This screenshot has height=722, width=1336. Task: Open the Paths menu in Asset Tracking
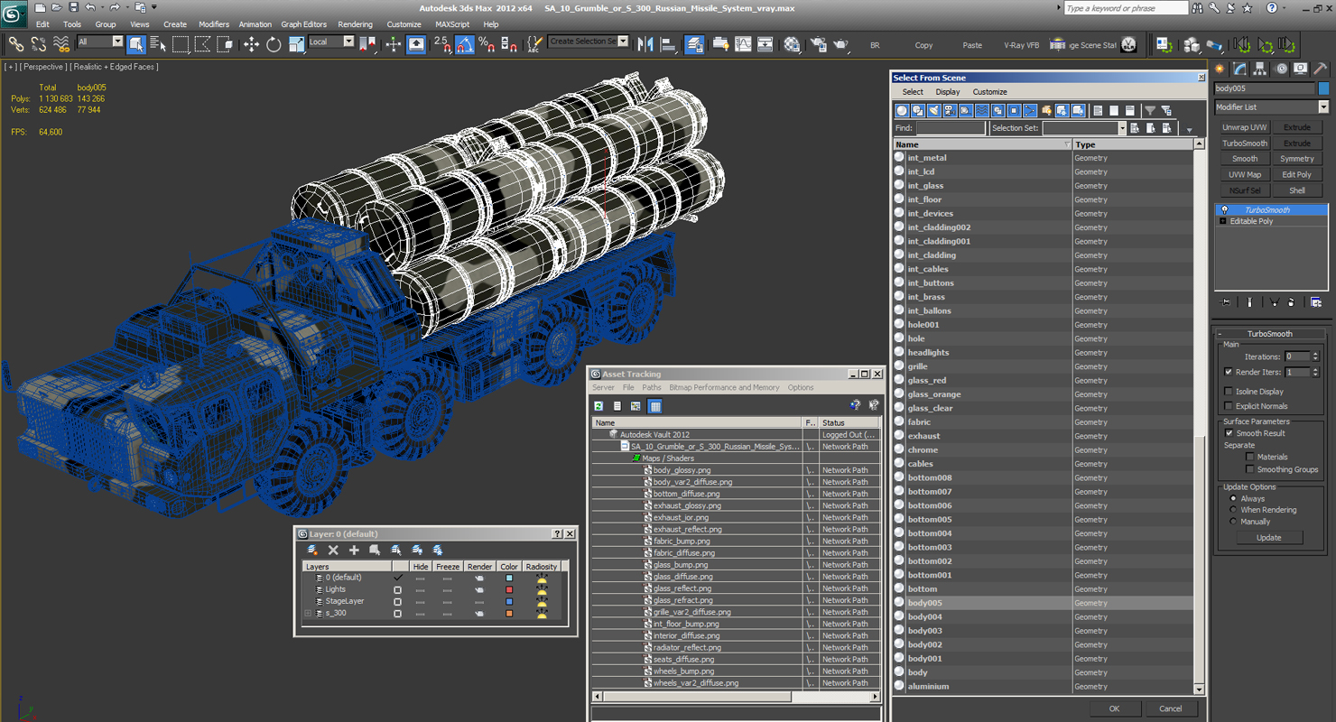tap(652, 387)
